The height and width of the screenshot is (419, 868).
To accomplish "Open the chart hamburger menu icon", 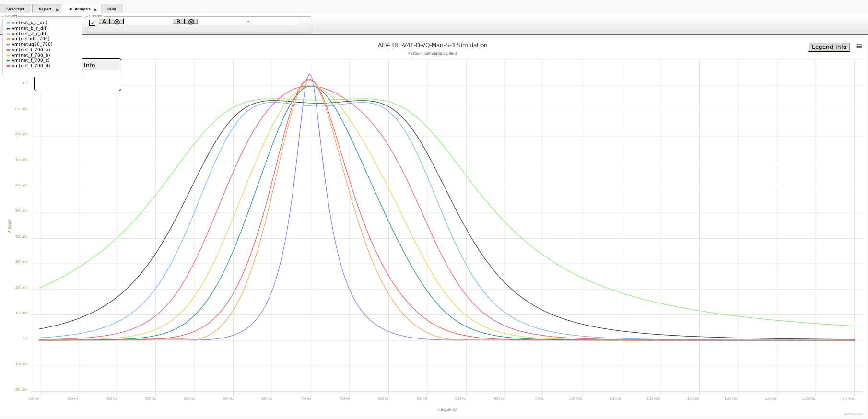I will [x=859, y=47].
